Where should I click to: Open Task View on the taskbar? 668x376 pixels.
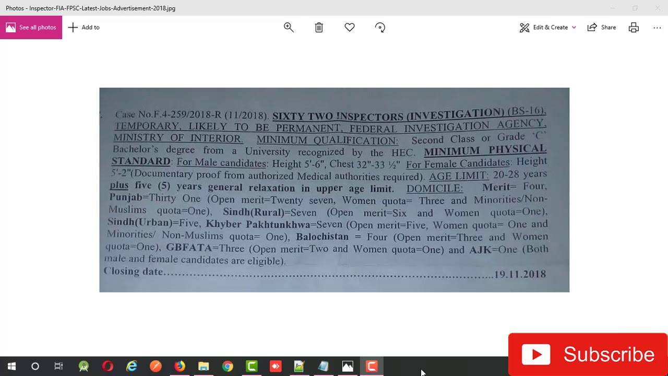click(x=58, y=367)
